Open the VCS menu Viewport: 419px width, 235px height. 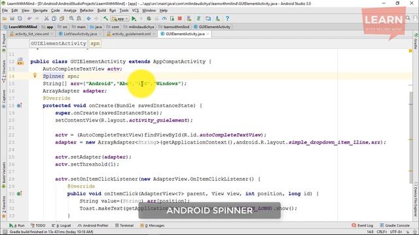[x=136, y=10]
